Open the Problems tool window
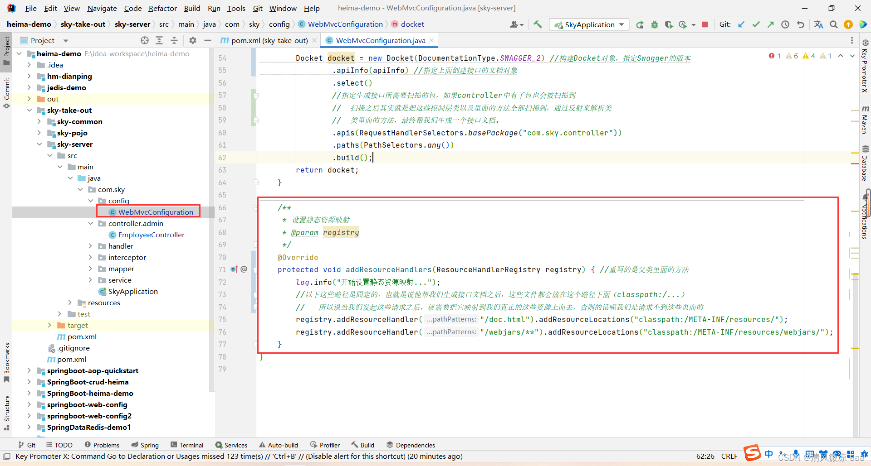 tap(102, 445)
